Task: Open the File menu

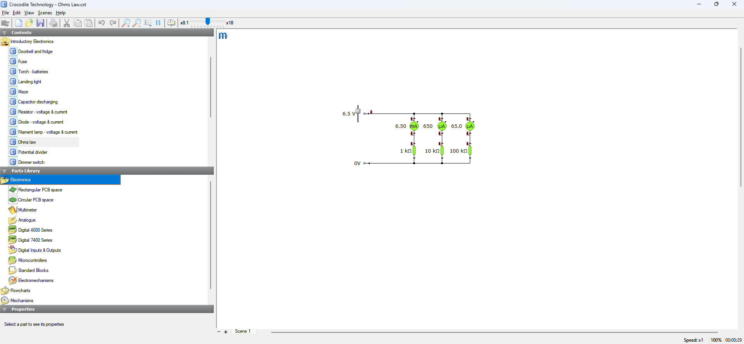Action: [5, 13]
